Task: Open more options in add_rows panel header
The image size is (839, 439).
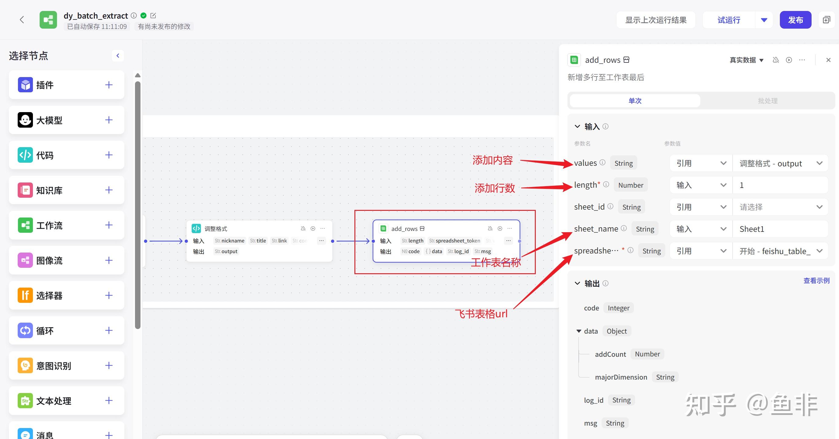Action: pos(802,60)
